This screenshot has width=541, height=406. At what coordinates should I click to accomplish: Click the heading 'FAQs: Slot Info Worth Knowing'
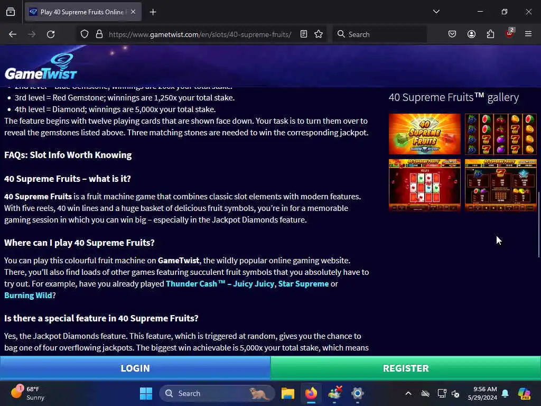pos(68,155)
